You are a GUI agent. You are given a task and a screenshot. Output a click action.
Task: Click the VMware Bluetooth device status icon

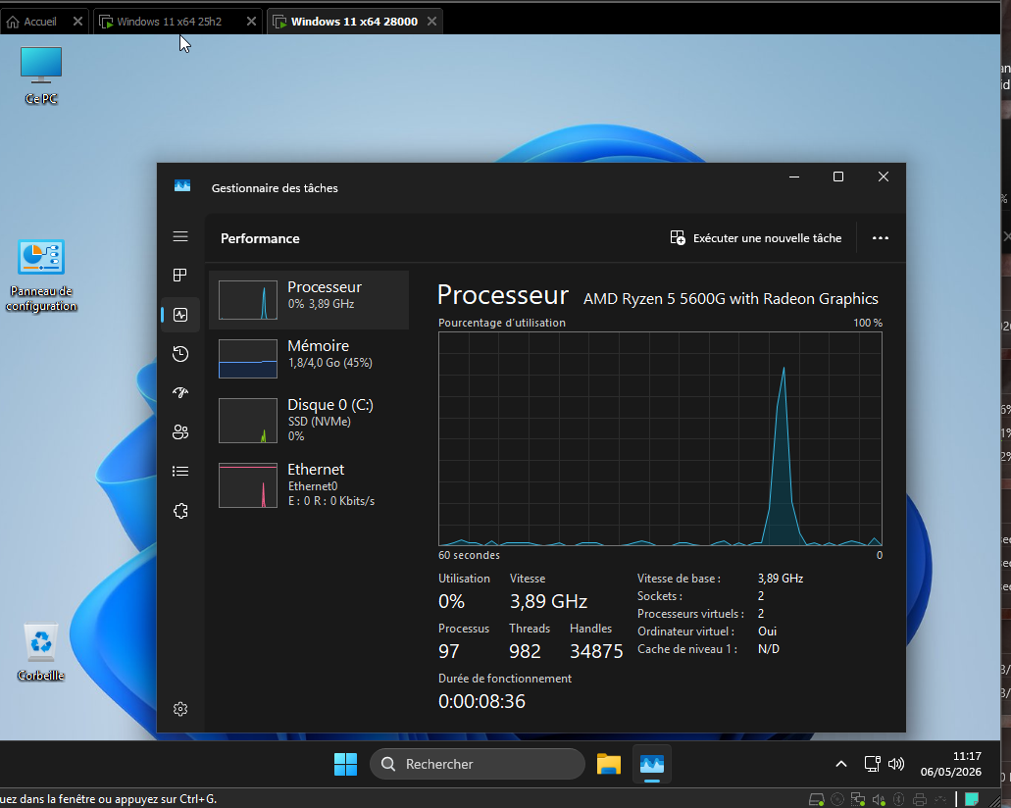click(x=899, y=799)
